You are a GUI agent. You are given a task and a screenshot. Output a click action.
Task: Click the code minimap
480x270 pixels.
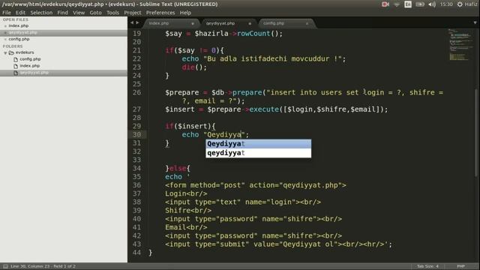tap(460, 45)
